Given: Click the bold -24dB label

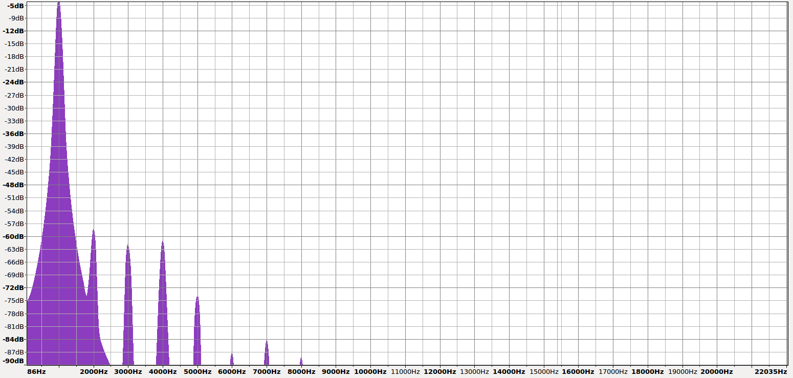Looking at the screenshot, I should (x=14, y=82).
